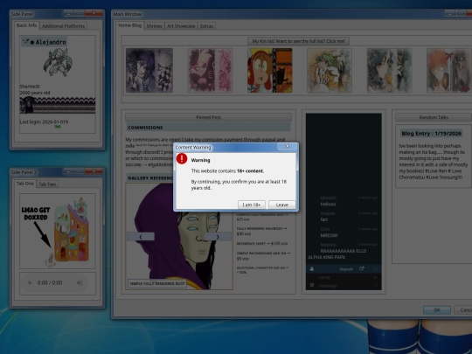The image size is (472, 354).
Task: Click the Blog Entry : 1/19/2026 heading
Action: point(432,134)
